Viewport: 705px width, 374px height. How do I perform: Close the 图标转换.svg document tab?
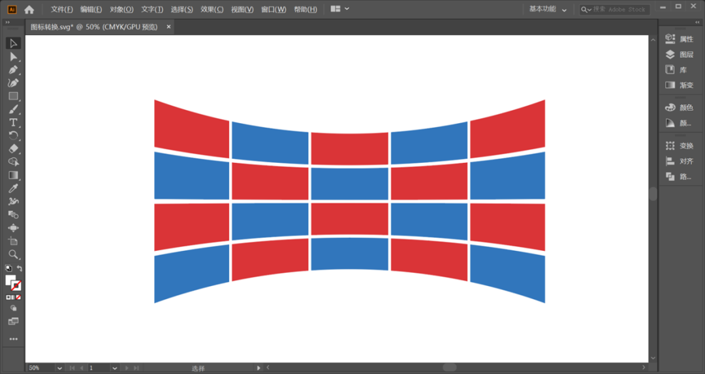click(x=168, y=27)
